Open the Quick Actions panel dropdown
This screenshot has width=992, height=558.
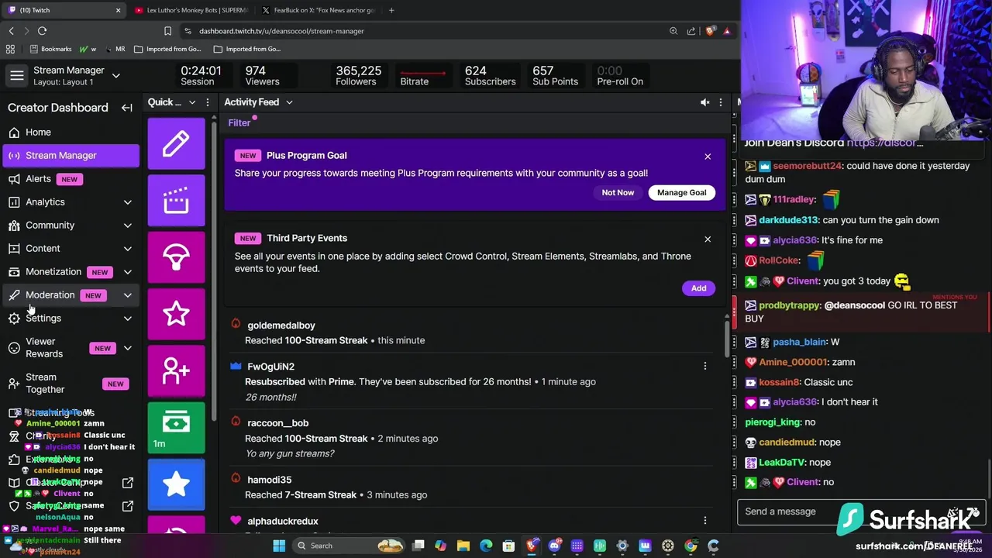(x=192, y=102)
